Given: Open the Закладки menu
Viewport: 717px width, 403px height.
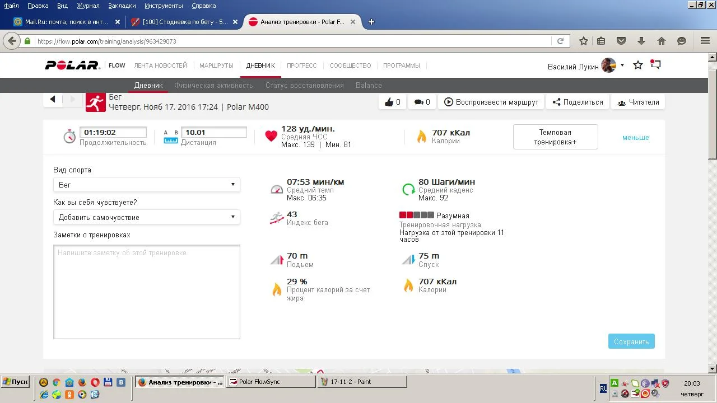Looking at the screenshot, I should (x=121, y=6).
